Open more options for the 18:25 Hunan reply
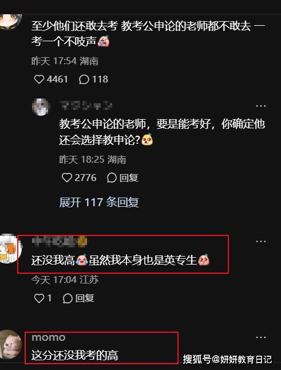Viewport: 281px width, 370px height. [261, 106]
